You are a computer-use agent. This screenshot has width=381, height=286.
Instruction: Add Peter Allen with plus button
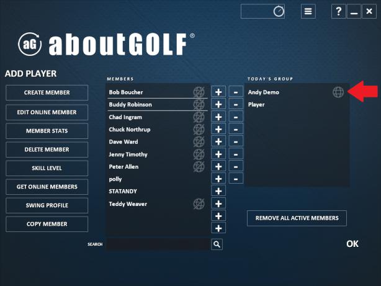(218, 166)
